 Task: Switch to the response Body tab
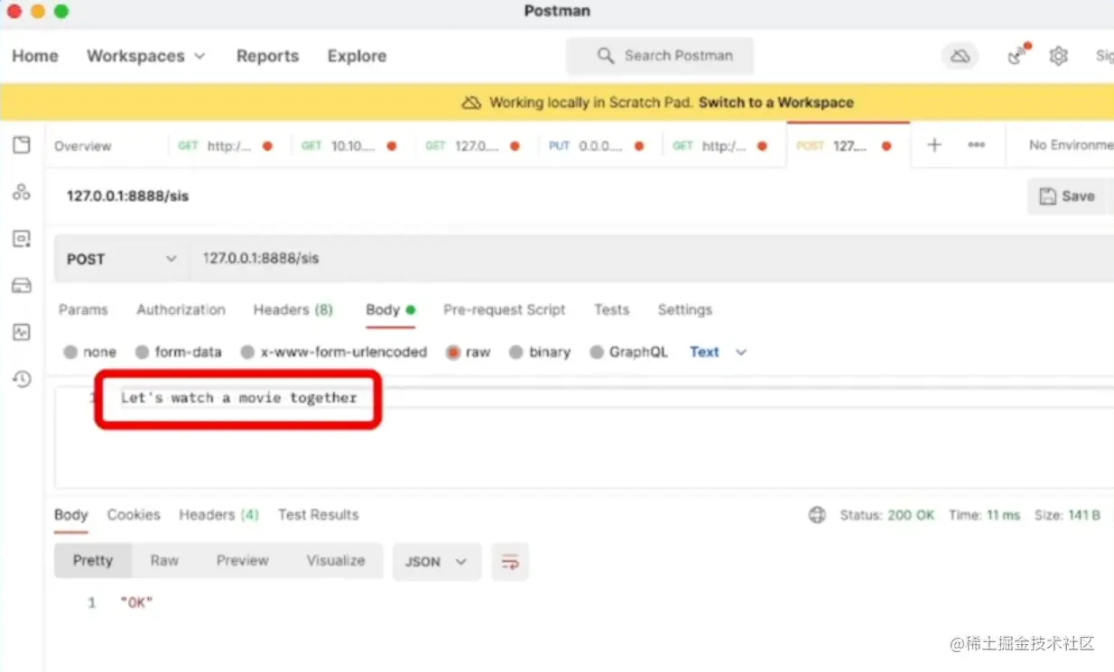click(70, 515)
